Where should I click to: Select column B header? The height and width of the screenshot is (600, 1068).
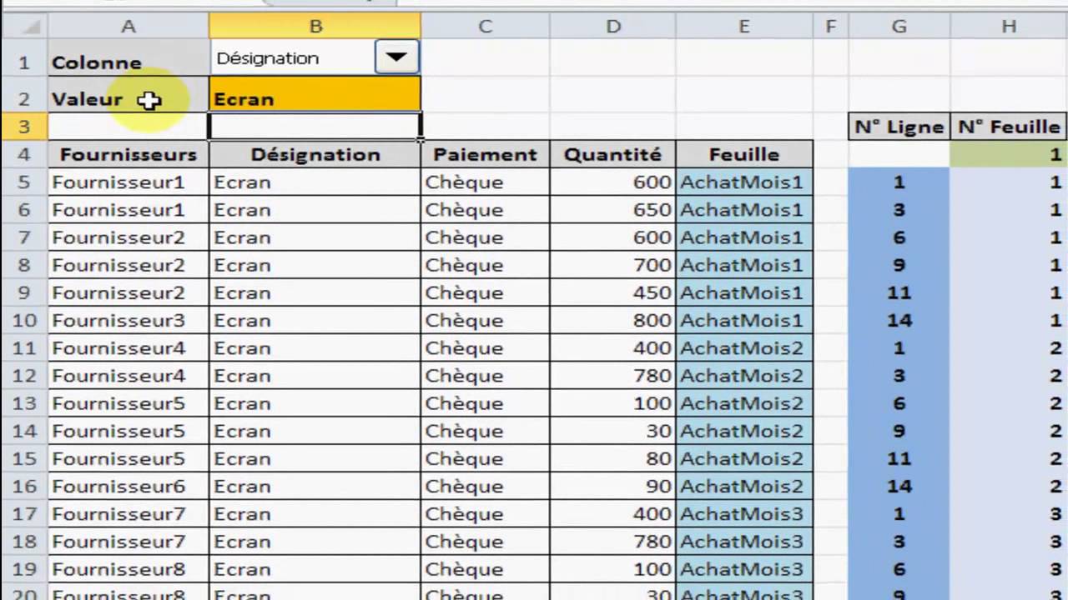tap(315, 27)
